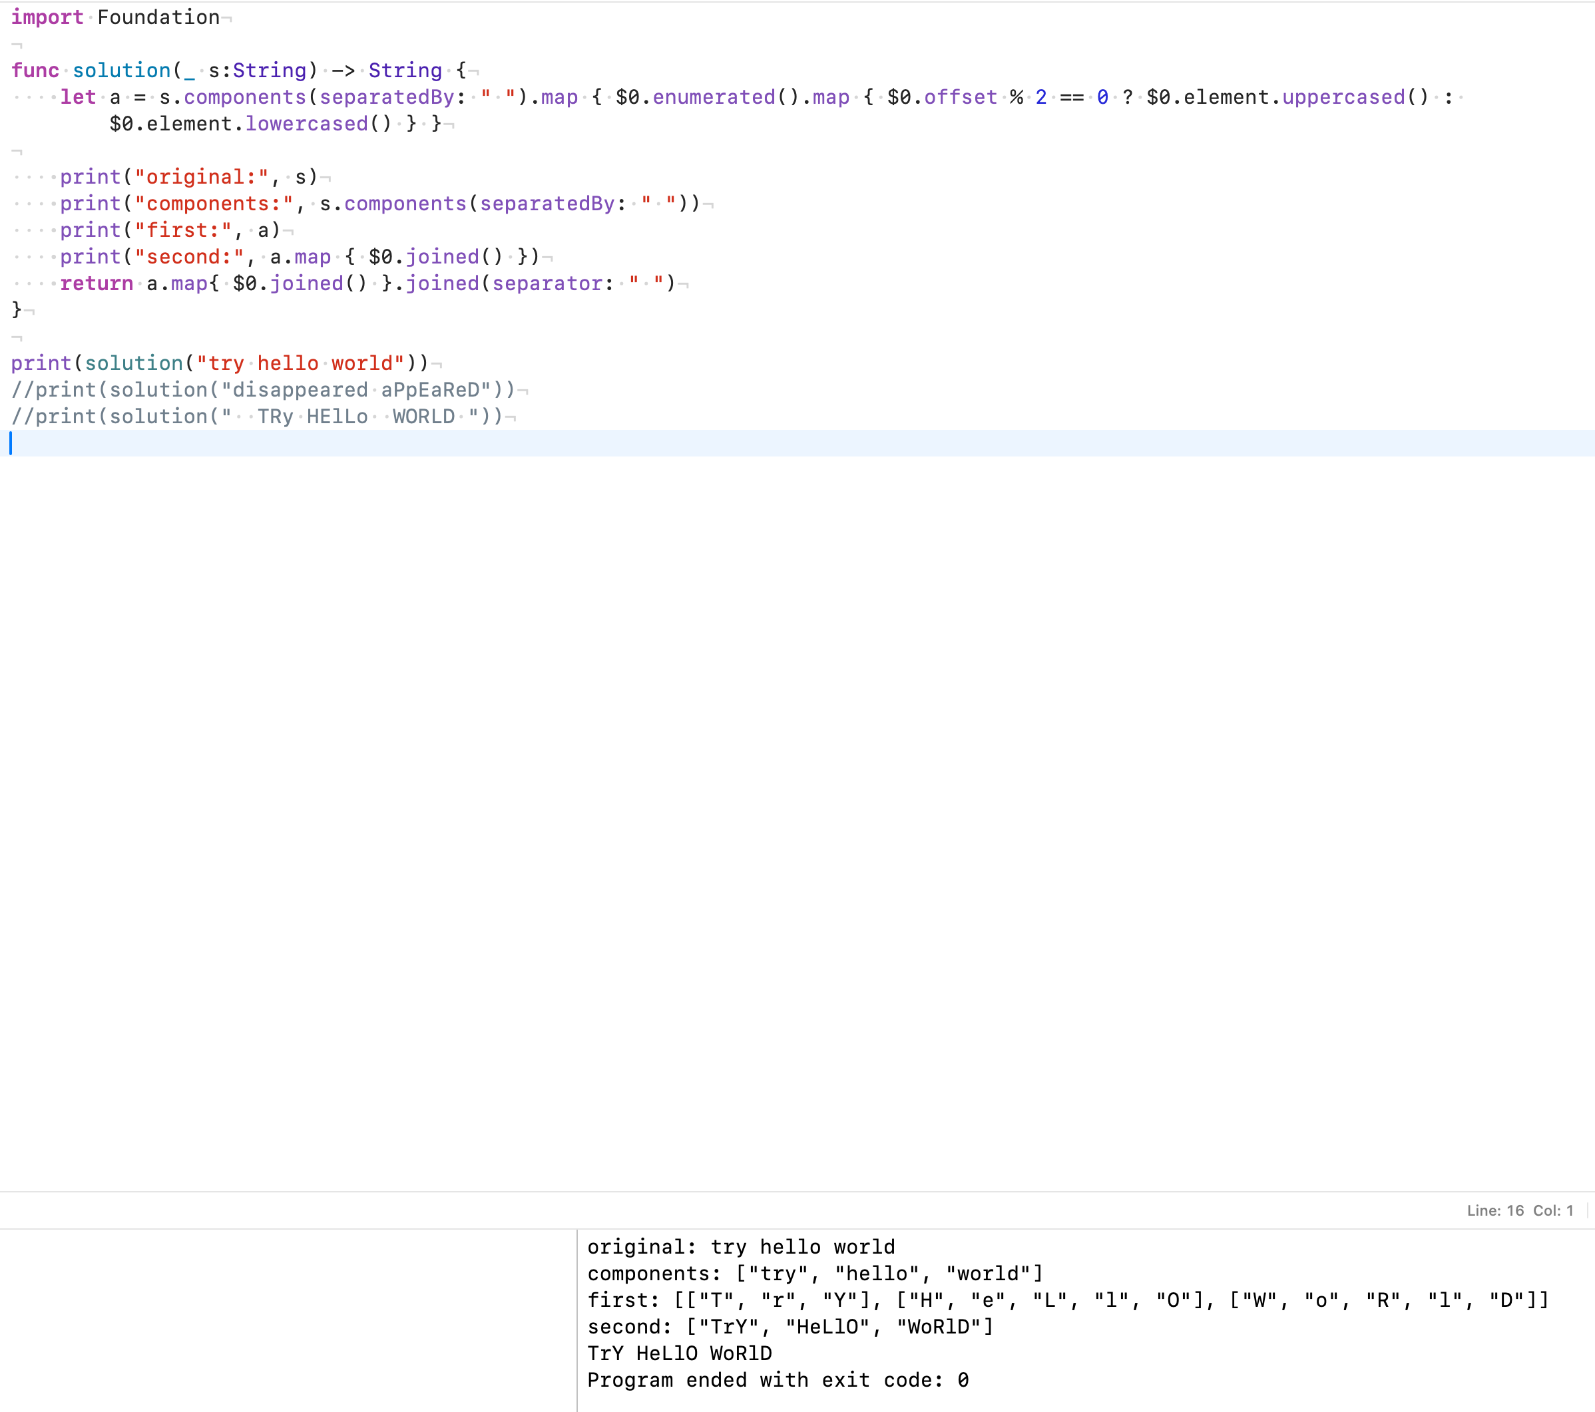Click the 'return' keyword in the function
Image resolution: width=1595 pixels, height=1412 pixels.
(97, 283)
